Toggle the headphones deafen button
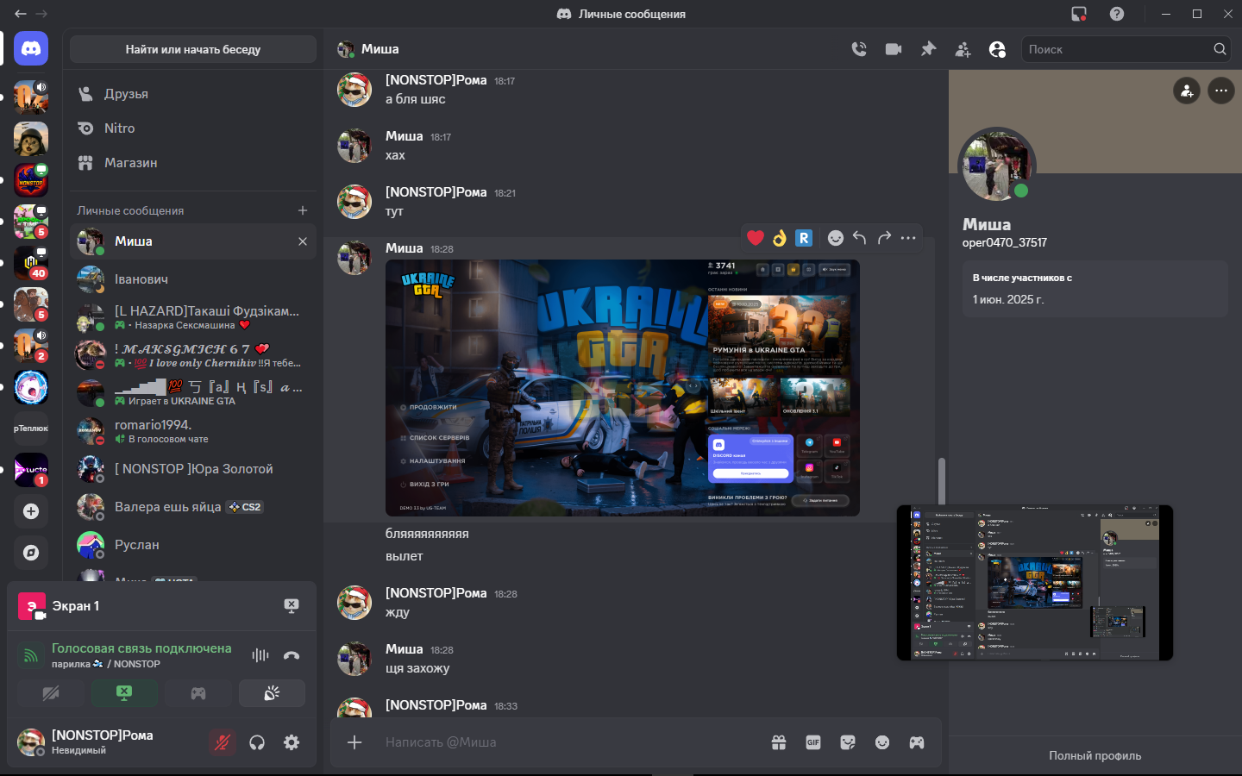Screen dimensions: 1242x776 pos(257,742)
